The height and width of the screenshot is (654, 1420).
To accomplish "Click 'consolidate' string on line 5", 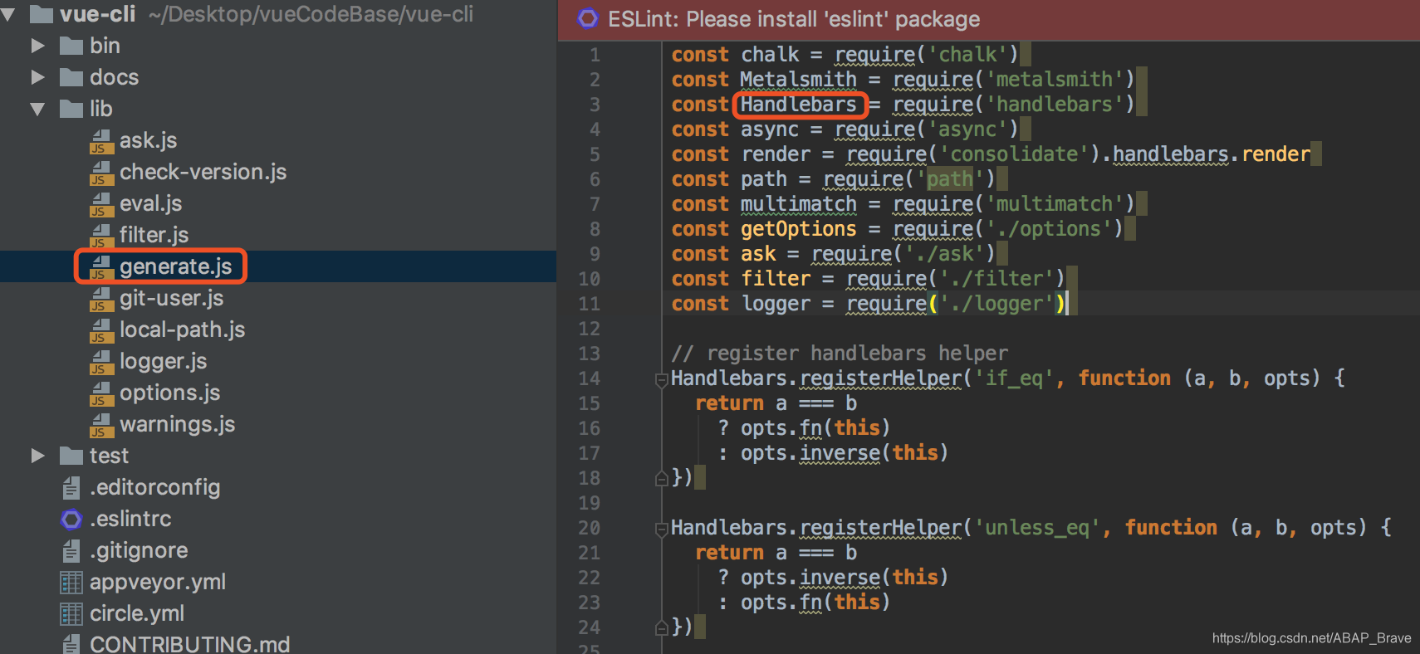I will [1013, 154].
